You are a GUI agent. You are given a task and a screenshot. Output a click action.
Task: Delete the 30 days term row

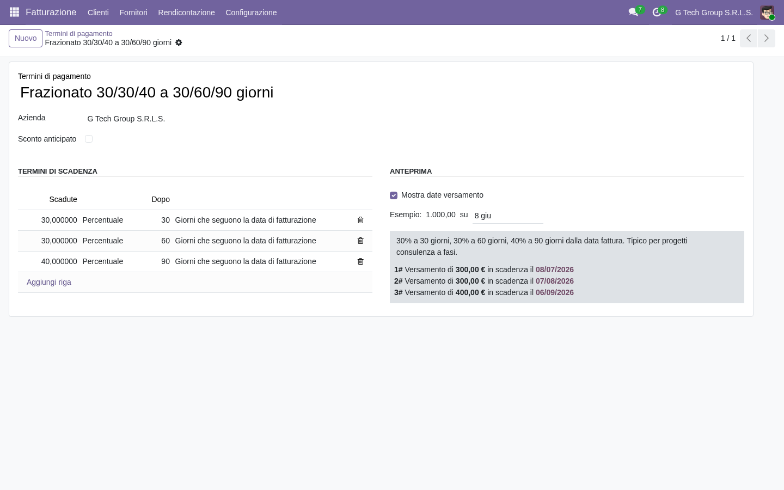360,220
